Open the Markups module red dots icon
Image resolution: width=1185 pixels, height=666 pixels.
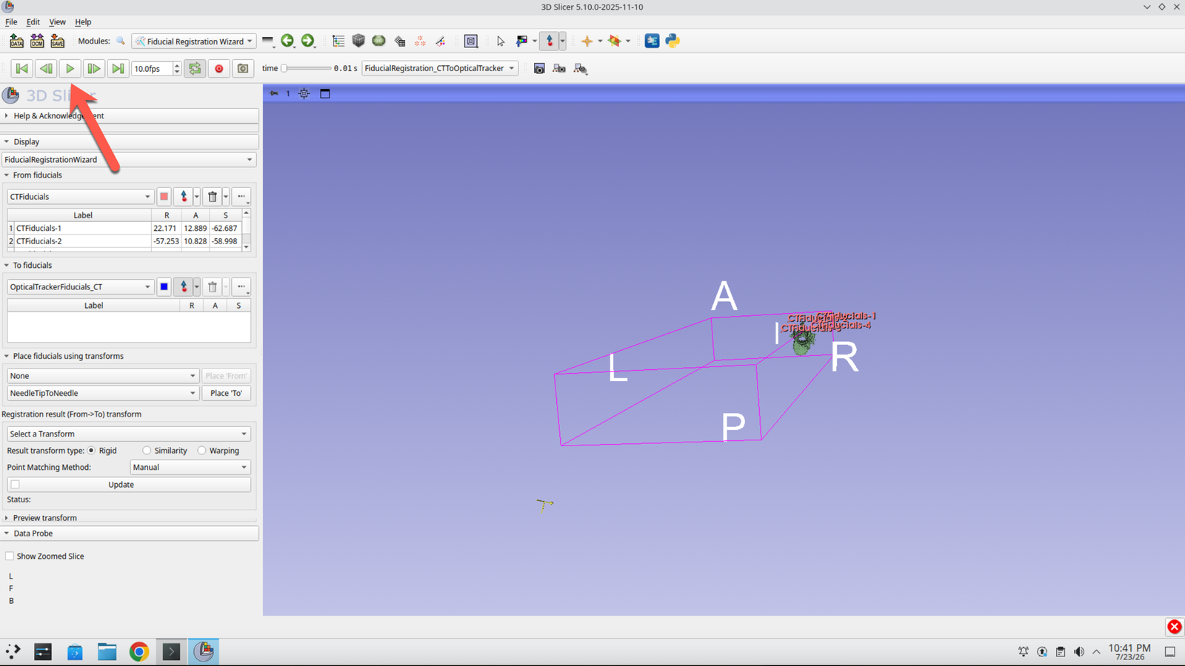420,41
